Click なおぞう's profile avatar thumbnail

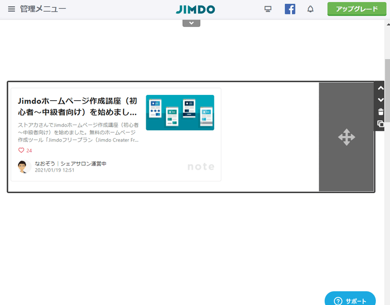[x=23, y=167]
